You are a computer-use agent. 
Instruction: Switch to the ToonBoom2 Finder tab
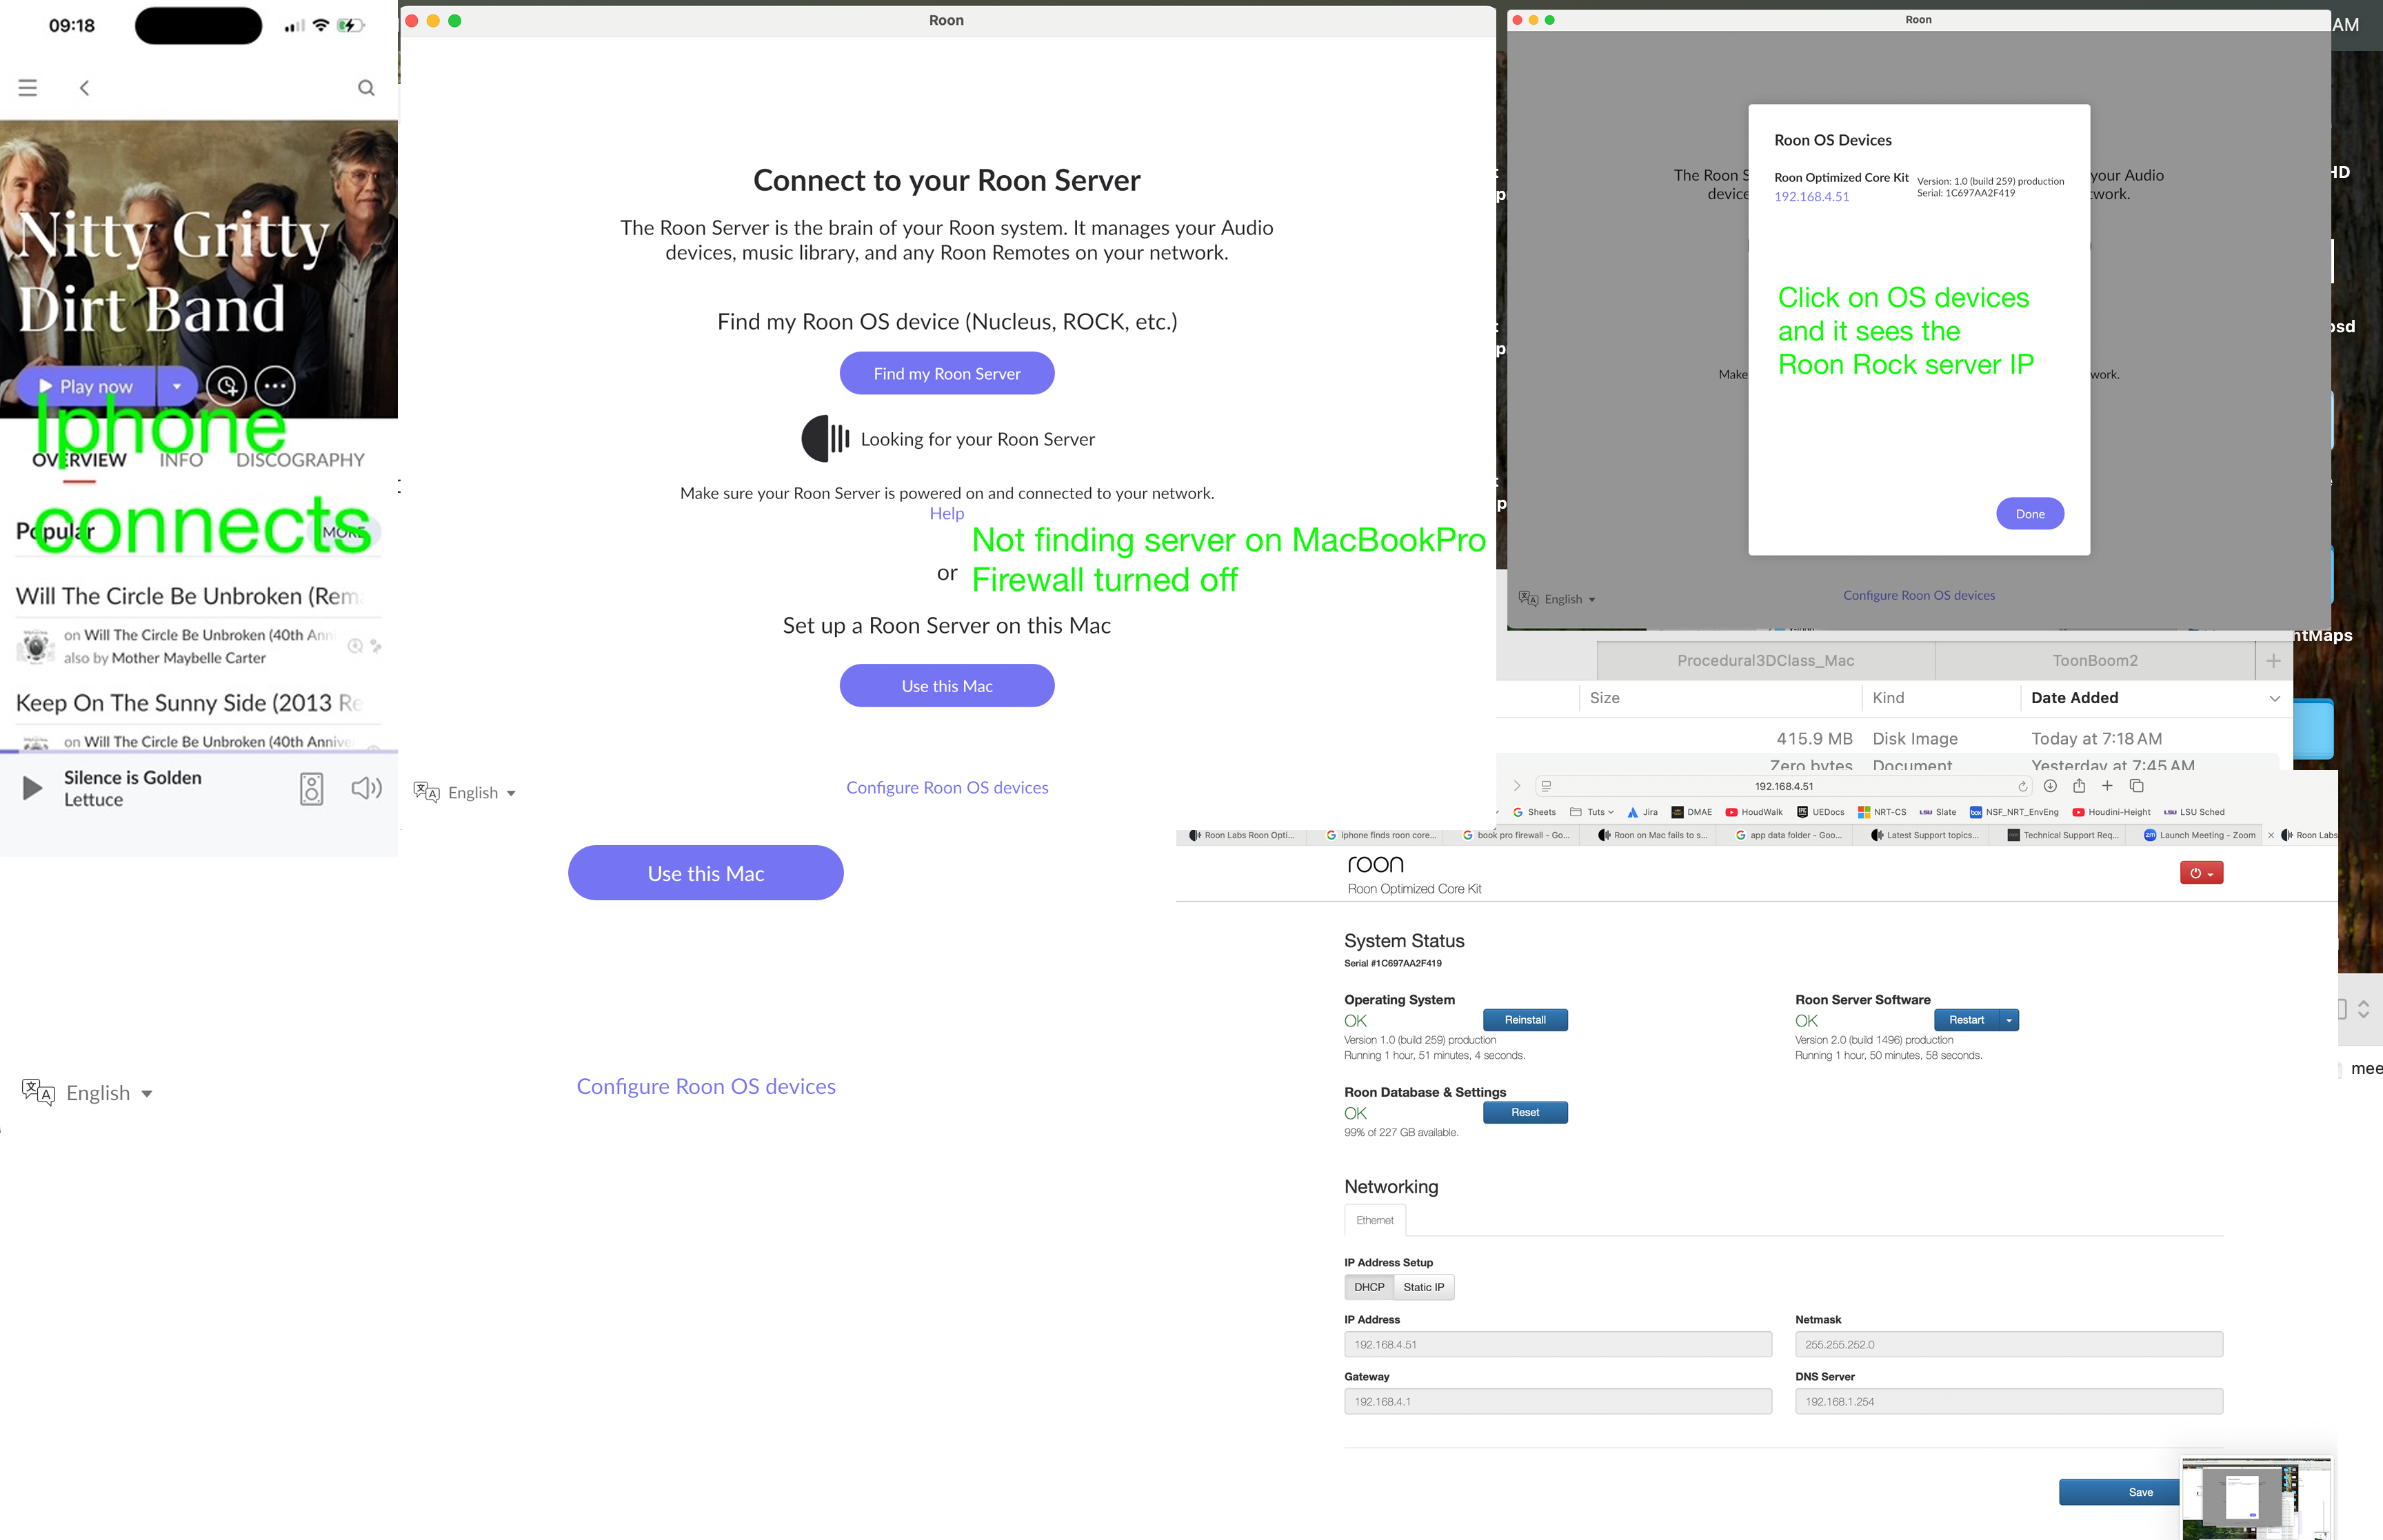[2095, 661]
